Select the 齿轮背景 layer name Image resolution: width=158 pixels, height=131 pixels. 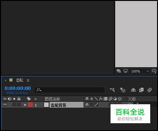click(58, 105)
